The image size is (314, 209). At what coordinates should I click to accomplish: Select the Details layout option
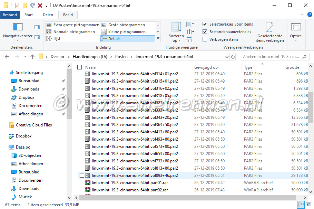tap(128, 39)
